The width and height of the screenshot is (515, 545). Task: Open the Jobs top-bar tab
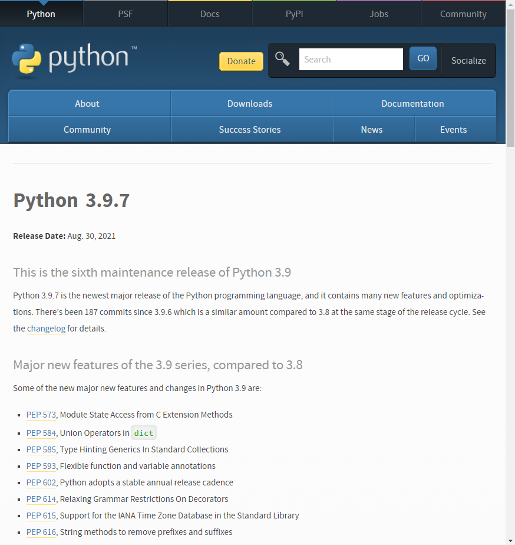(x=378, y=14)
